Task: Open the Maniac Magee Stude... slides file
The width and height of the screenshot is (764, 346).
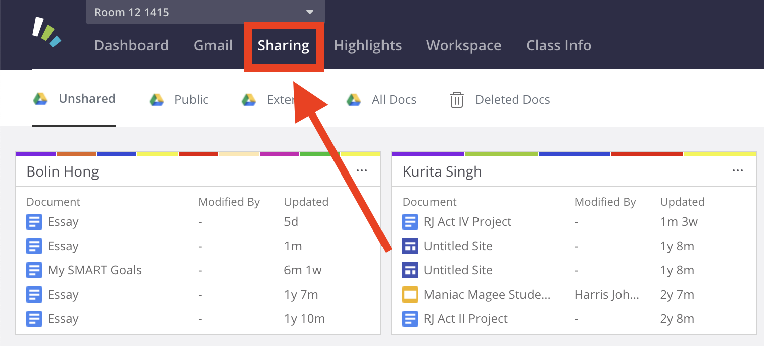Action: [x=487, y=295]
